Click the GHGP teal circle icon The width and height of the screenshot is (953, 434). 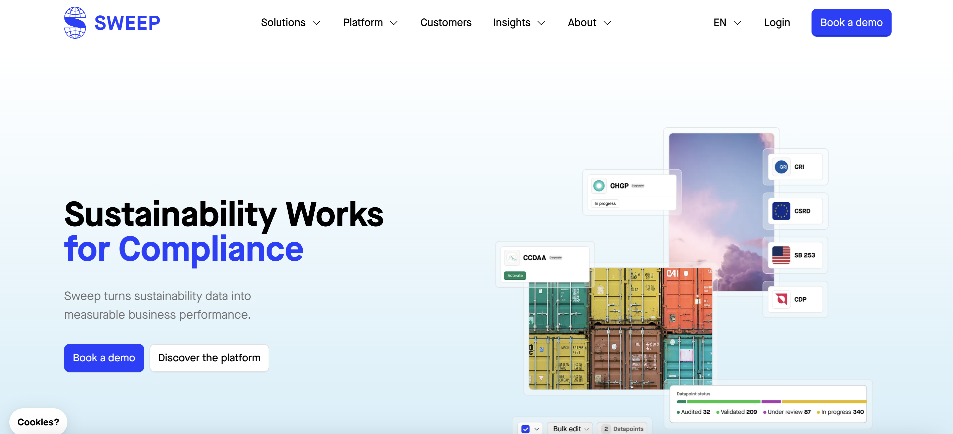(x=599, y=186)
